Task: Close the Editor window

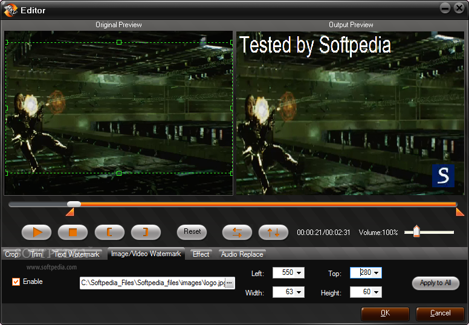Action: pyautogui.click(x=459, y=8)
